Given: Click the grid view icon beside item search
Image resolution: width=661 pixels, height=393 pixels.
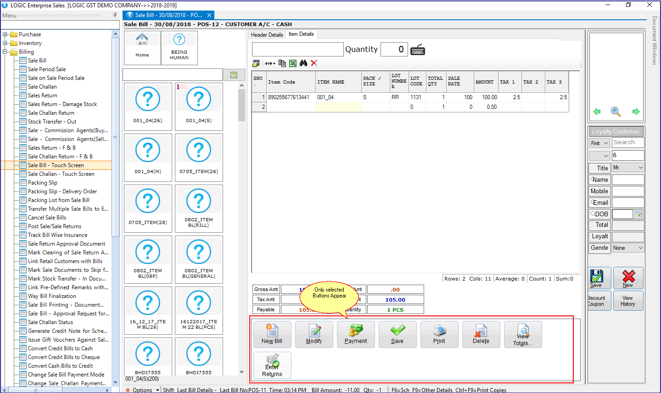Looking at the screenshot, I should (234, 75).
